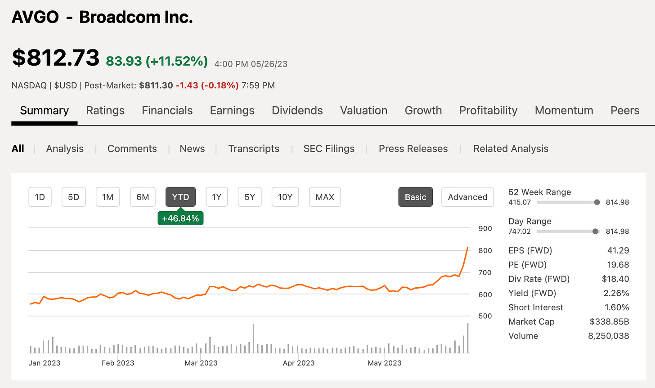Image resolution: width=655 pixels, height=388 pixels.
Task: Click Yield (FWD) value 2.26%
Action: point(616,293)
